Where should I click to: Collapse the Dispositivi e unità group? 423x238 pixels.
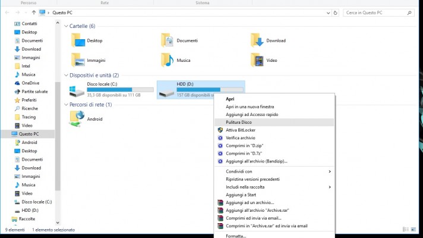[65, 76]
